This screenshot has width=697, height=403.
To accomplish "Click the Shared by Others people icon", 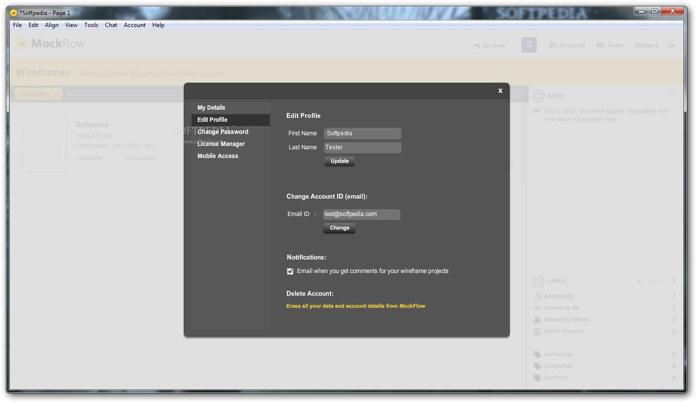I will (x=537, y=320).
